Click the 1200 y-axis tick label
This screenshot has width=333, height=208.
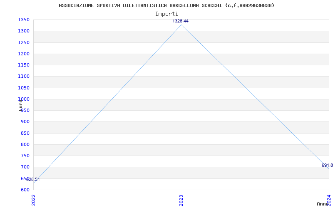[23, 54]
